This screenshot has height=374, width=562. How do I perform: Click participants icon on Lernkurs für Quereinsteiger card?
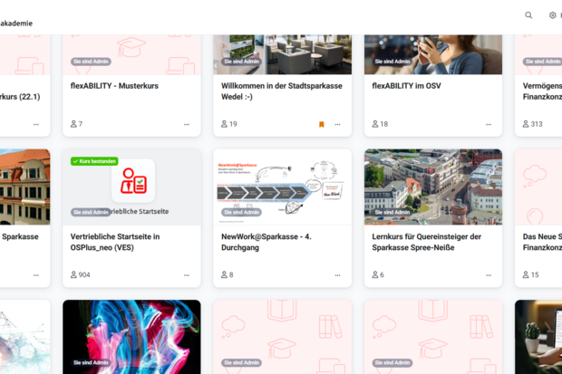[375, 274]
